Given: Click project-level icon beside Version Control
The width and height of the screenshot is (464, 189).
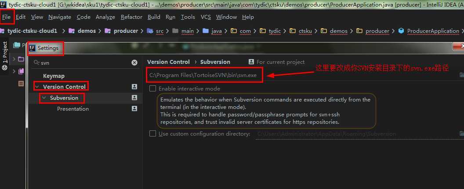Looking at the screenshot, I should coord(134,87).
